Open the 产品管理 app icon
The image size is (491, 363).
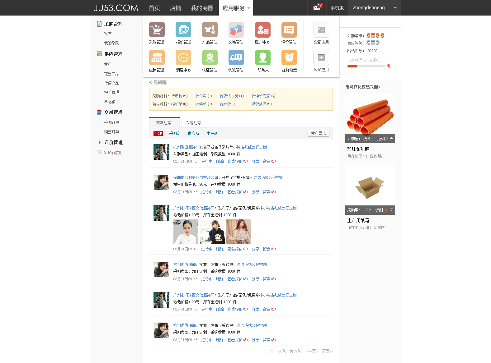(x=210, y=30)
